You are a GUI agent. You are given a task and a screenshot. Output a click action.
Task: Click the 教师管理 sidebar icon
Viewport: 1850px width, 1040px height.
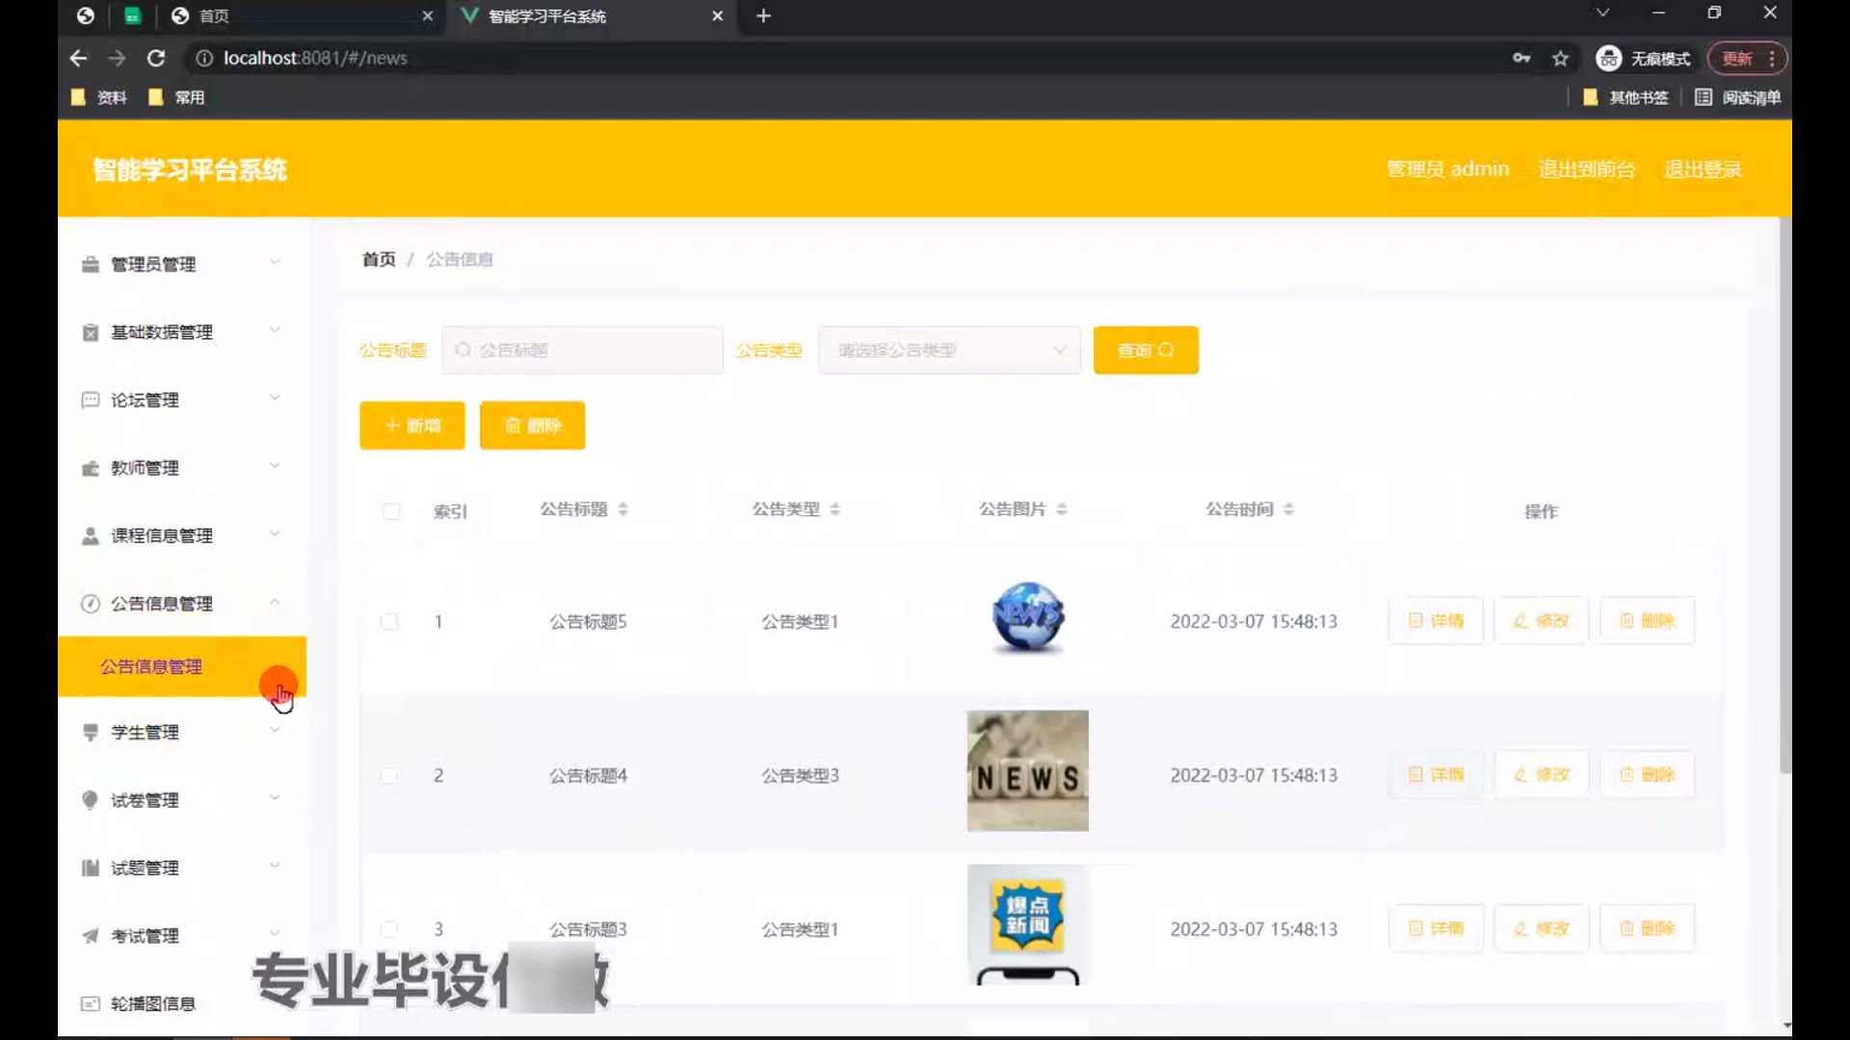(91, 468)
